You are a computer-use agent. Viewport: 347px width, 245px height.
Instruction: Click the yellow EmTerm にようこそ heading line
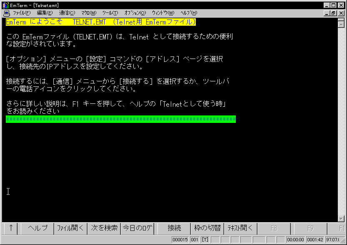click(101, 22)
